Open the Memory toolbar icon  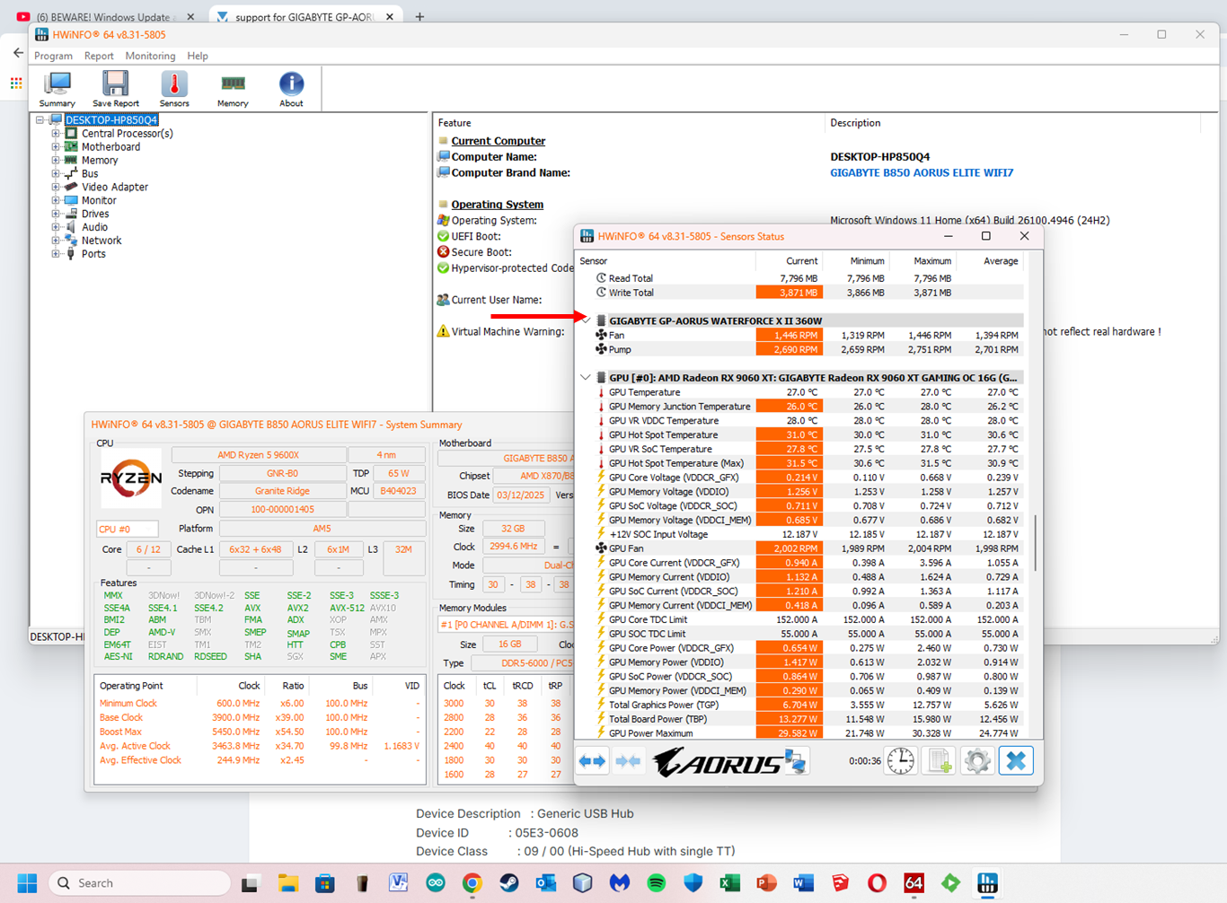(x=233, y=90)
